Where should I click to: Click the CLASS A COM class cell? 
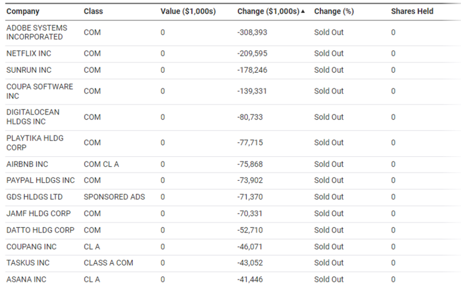pyautogui.click(x=108, y=263)
